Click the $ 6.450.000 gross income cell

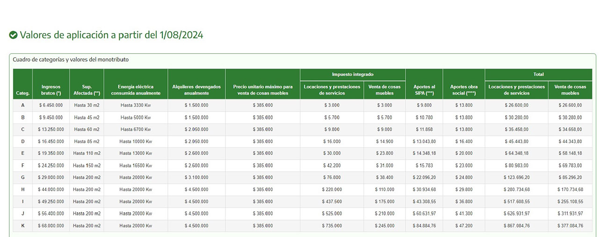click(51, 105)
